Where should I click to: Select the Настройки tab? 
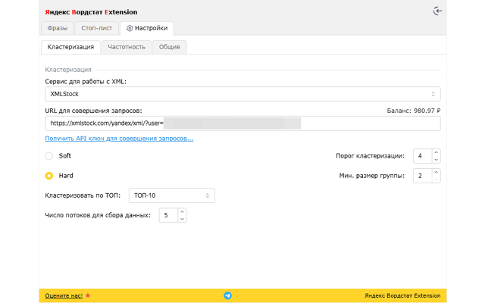[146, 28]
